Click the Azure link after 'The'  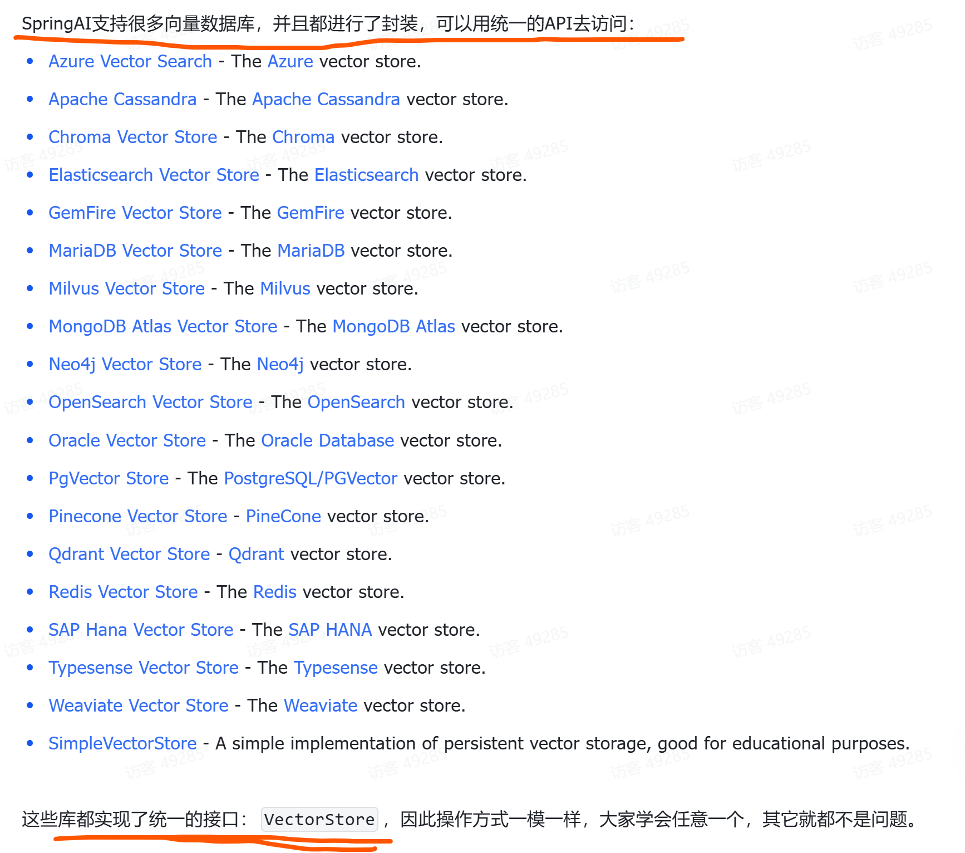[291, 61]
